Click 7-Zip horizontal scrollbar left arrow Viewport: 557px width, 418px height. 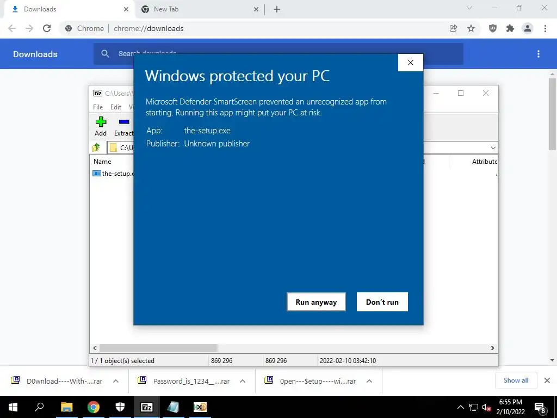pyautogui.click(x=95, y=348)
